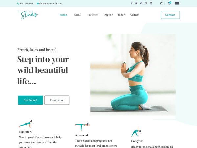The height and width of the screenshot is (148, 197).
Task: Click the Get Started button
Action: tap(31, 100)
